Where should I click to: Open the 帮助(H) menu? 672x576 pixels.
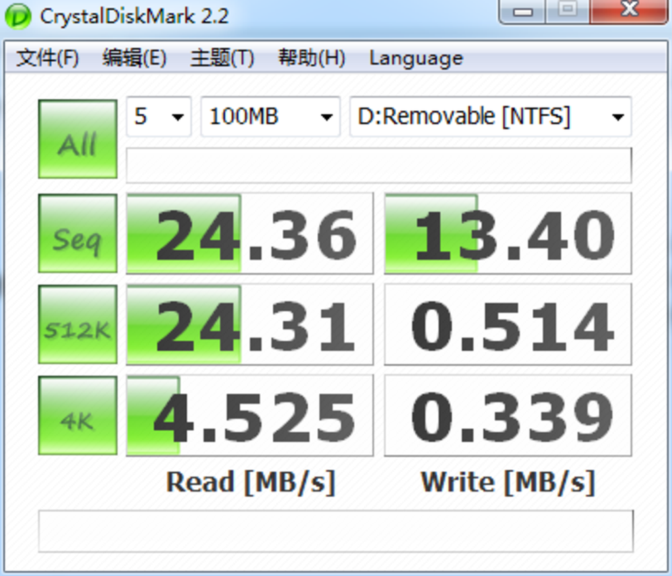[x=312, y=58]
